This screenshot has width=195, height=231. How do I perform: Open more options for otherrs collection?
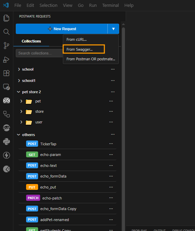point(113,134)
